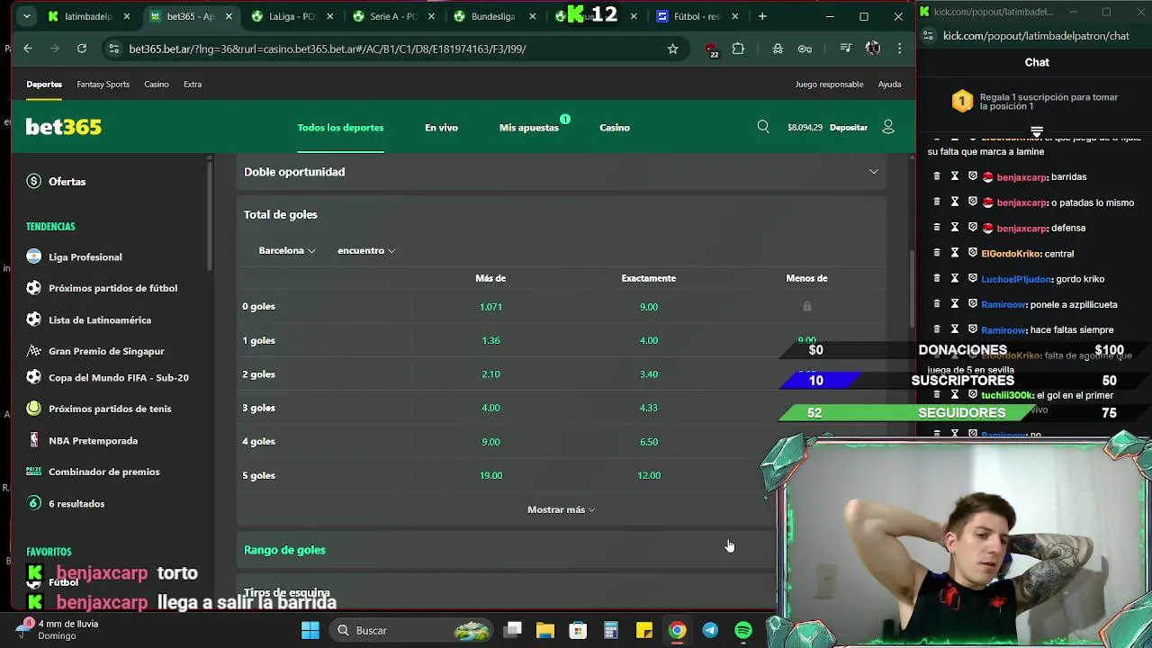The image size is (1152, 648).
Task: Open Gran Premio de Singapur link
Action: 106,351
